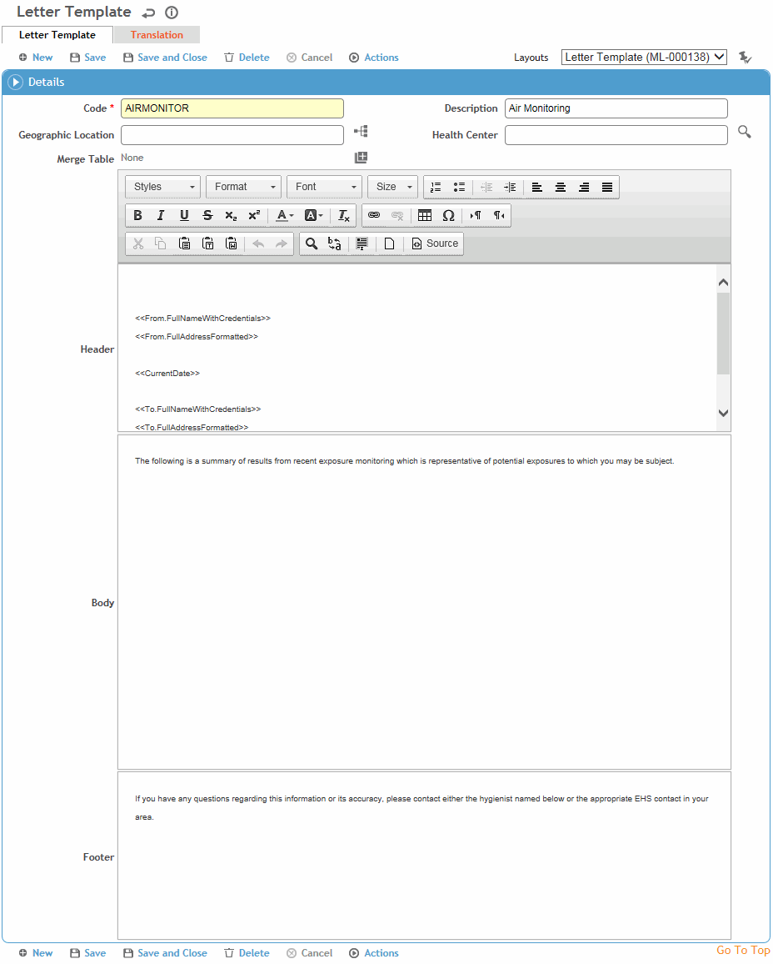Viewport: 773px width, 964px height.
Task: Select the Letter Template tab
Action: click(57, 35)
